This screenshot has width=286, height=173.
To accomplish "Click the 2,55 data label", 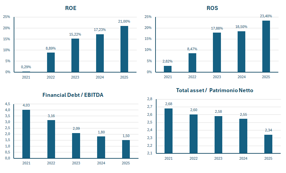I will click(244, 114).
